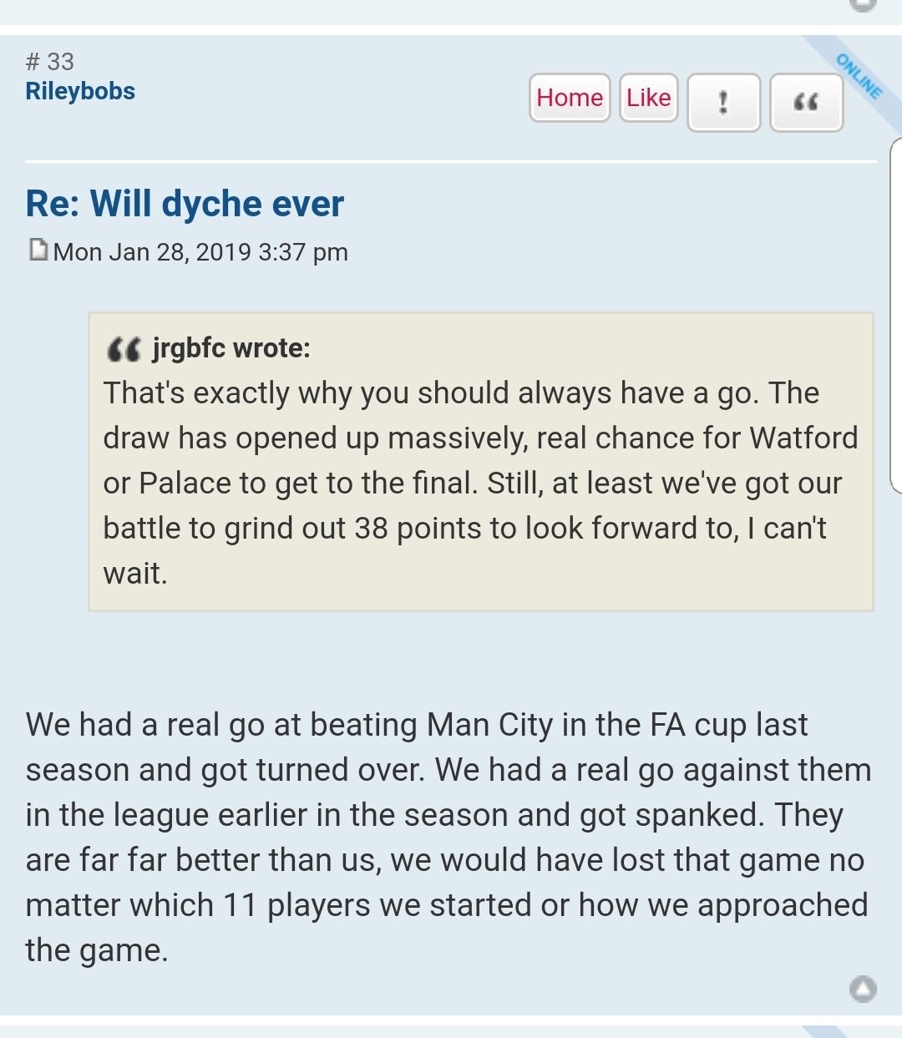The image size is (902, 1038).
Task: Click the side tab on the right edge
Action: coord(896,316)
